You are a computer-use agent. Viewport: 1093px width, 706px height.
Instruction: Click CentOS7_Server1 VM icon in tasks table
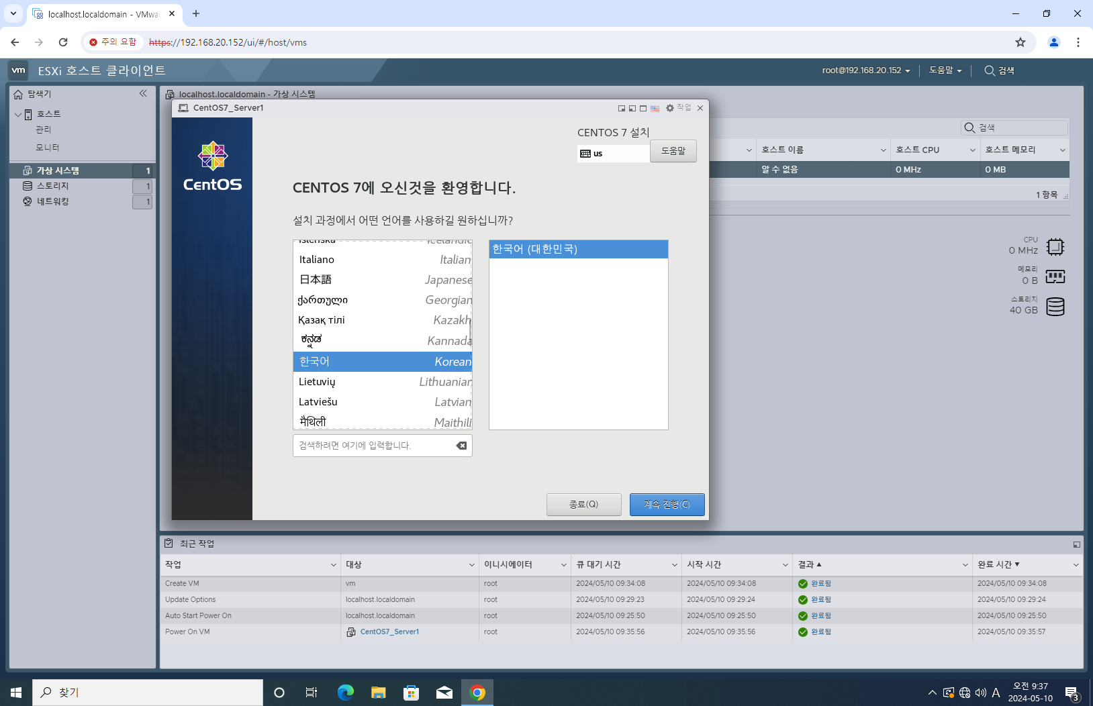tap(351, 632)
